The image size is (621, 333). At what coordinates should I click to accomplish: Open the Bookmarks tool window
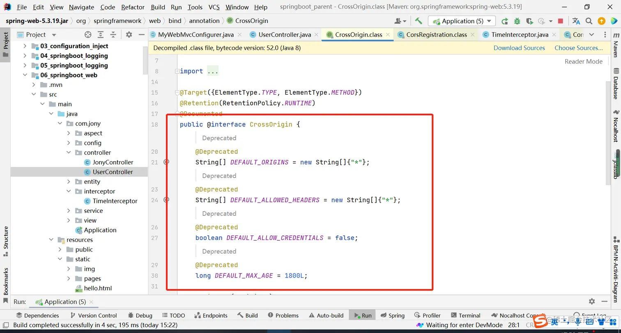pos(6,285)
